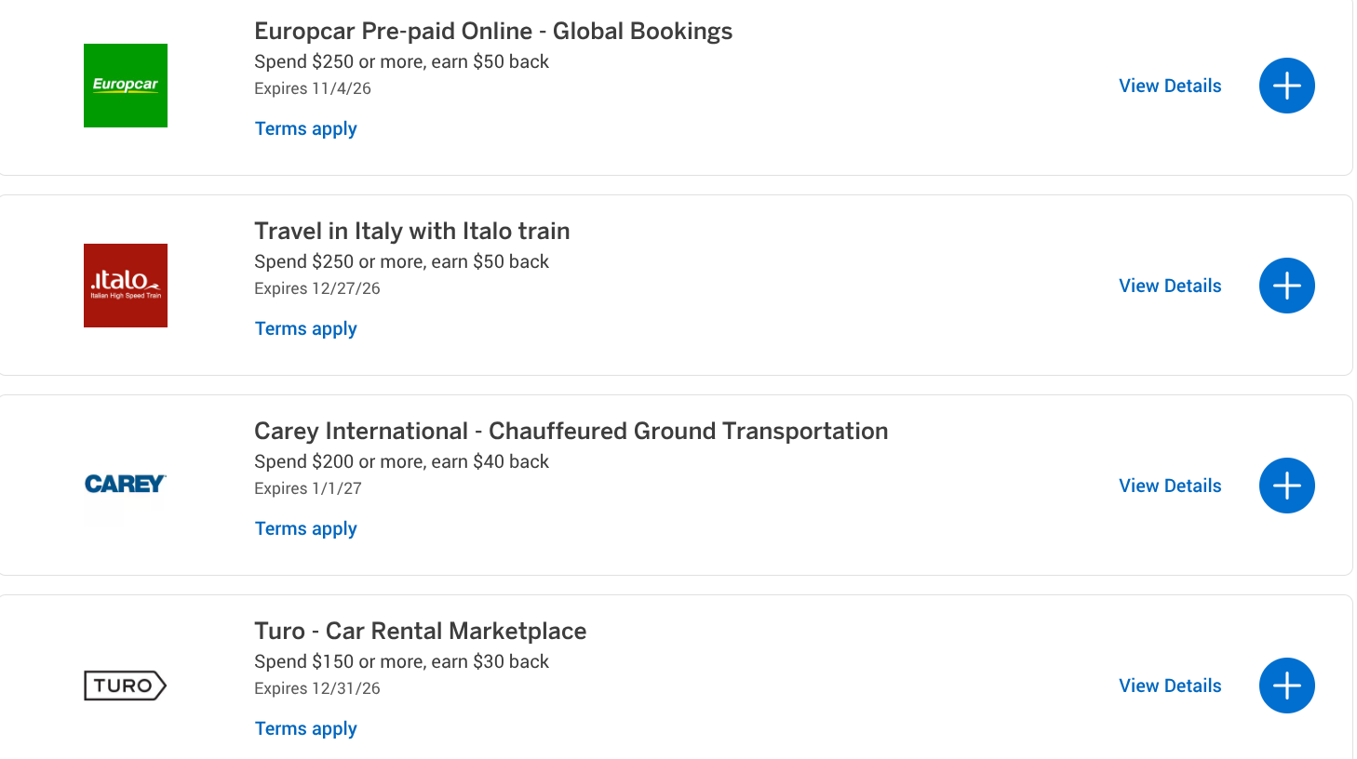
Task: Select the Europcar Pre-paid Online title
Action: [x=493, y=32]
